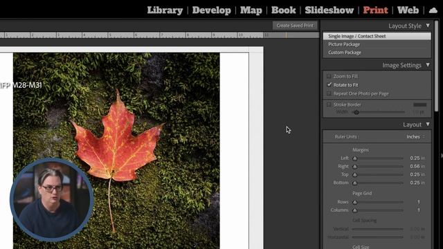Image resolution: width=443 pixels, height=249 pixels.
Task: Select the Print module tab
Action: [375, 10]
